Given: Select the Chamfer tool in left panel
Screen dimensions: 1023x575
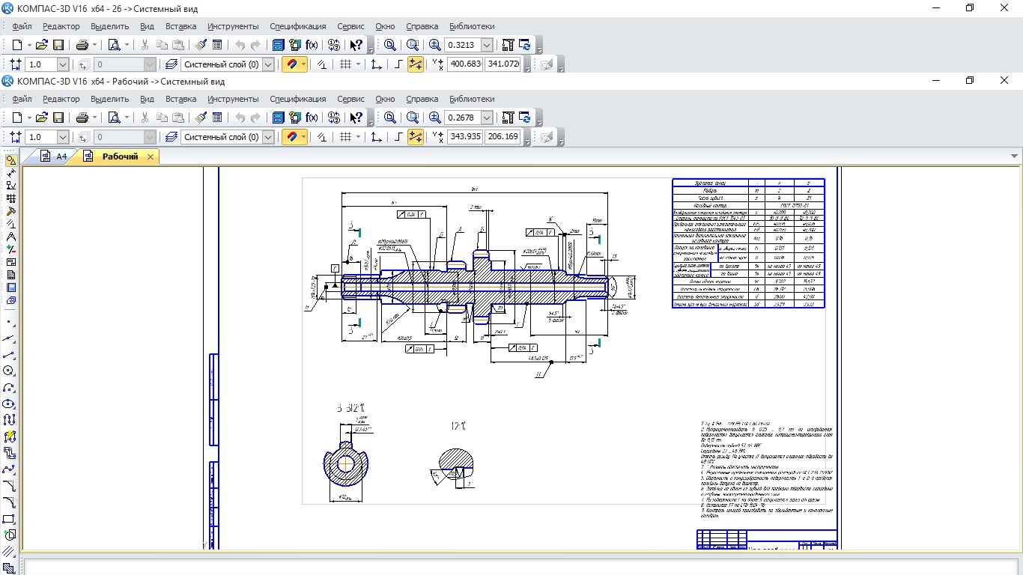Looking at the screenshot, I should tap(10, 486).
